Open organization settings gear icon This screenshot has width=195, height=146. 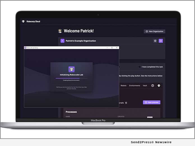(x=155, y=41)
